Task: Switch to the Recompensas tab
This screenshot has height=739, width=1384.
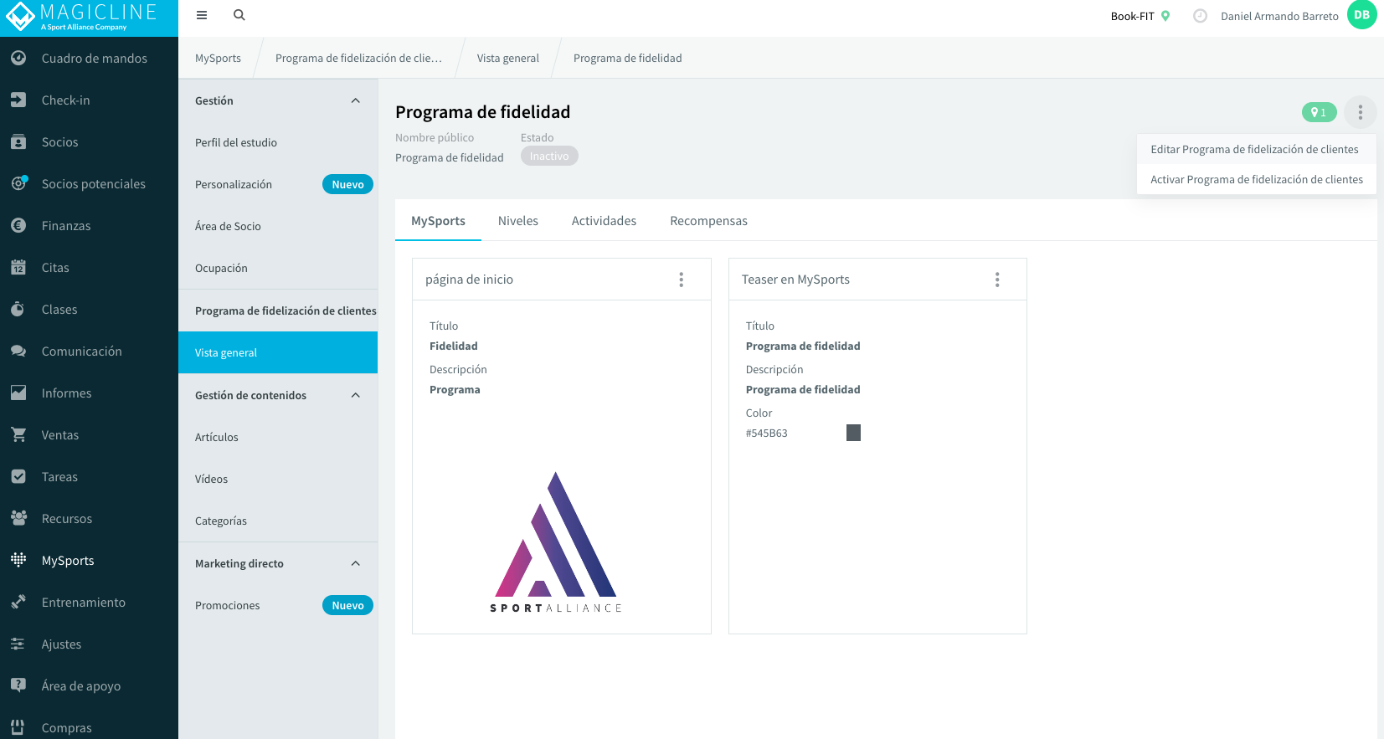Action: [708, 221]
